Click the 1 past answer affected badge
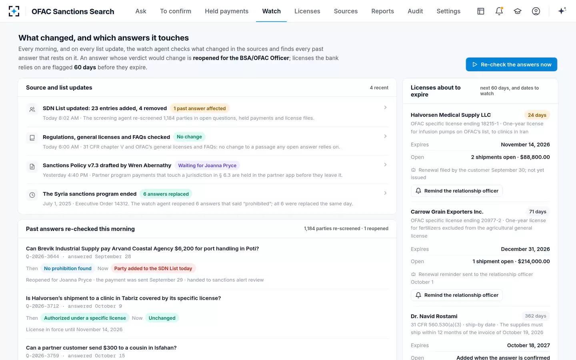Screen dimensions: 576x360 pos(200,108)
